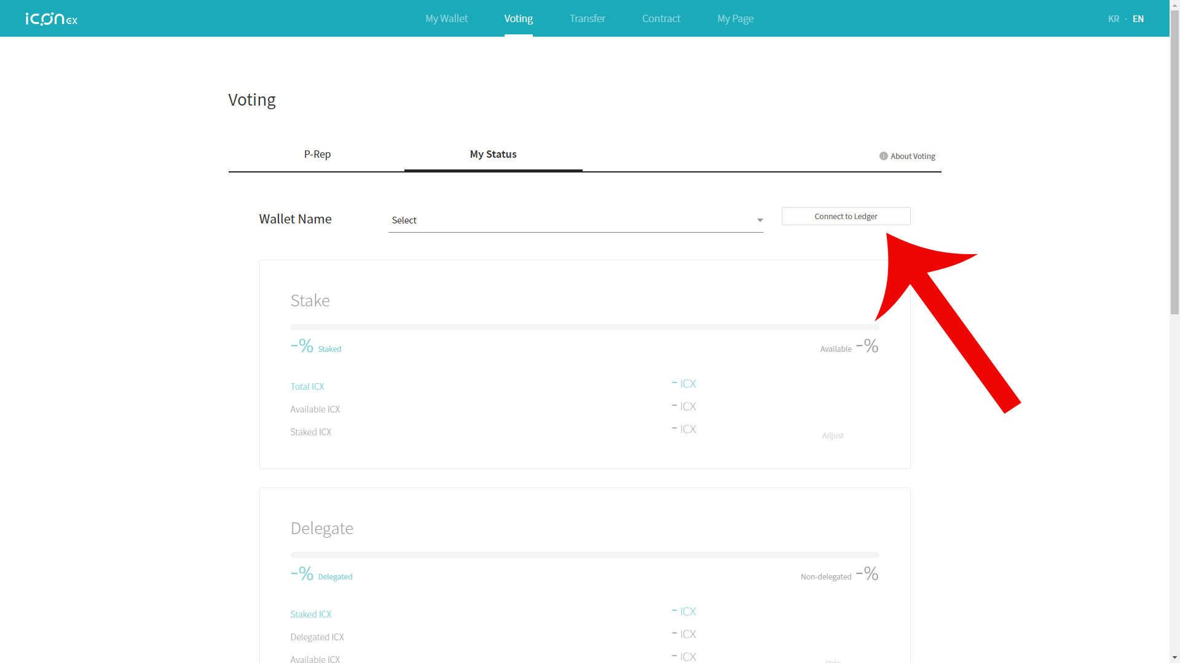1180x663 pixels.
Task: Switch language to KR
Action: pyautogui.click(x=1113, y=19)
